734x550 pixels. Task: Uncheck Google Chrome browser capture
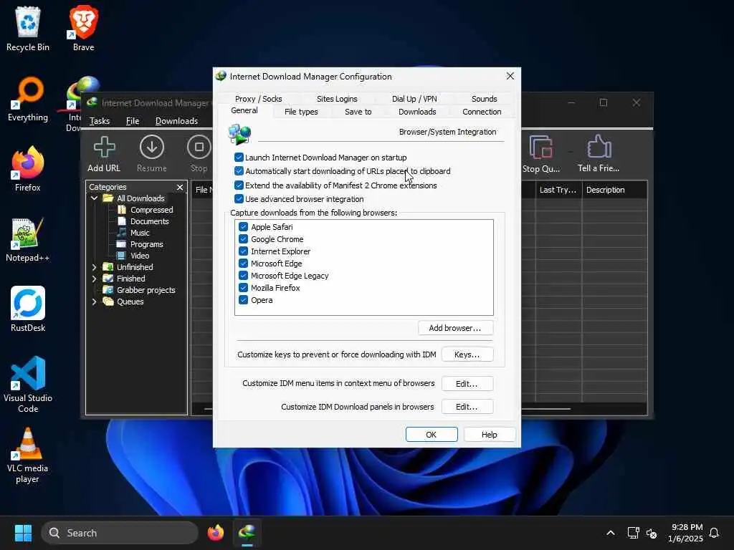243,239
